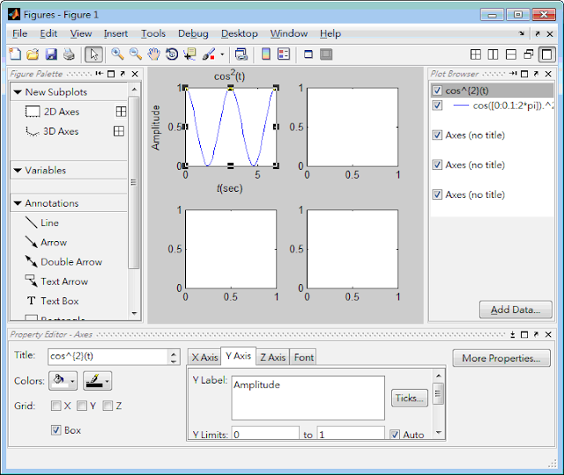Select the Brush data tool
This screenshot has height=475, width=564.
coord(209,55)
